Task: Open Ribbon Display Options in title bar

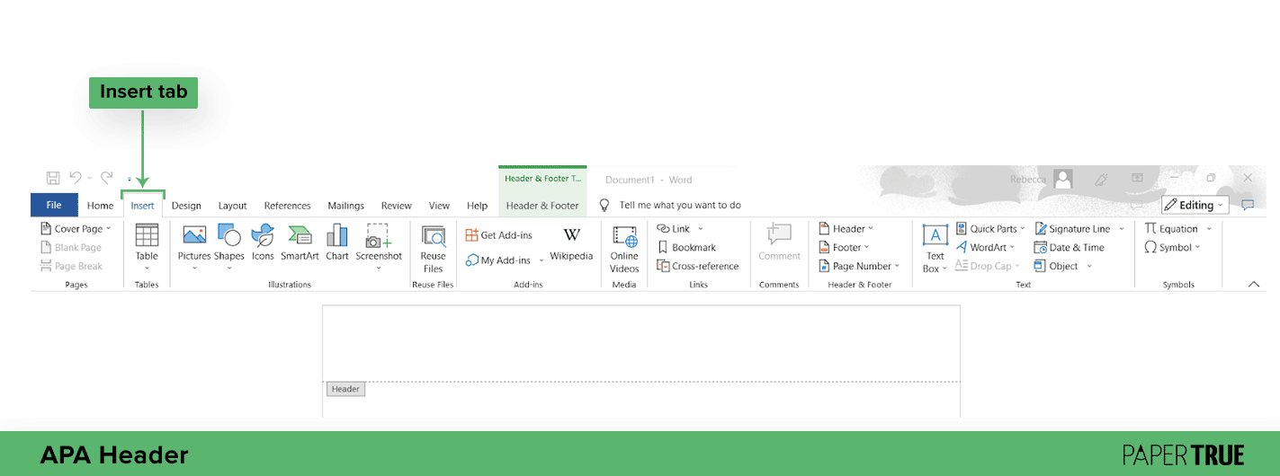Action: 1137,179
